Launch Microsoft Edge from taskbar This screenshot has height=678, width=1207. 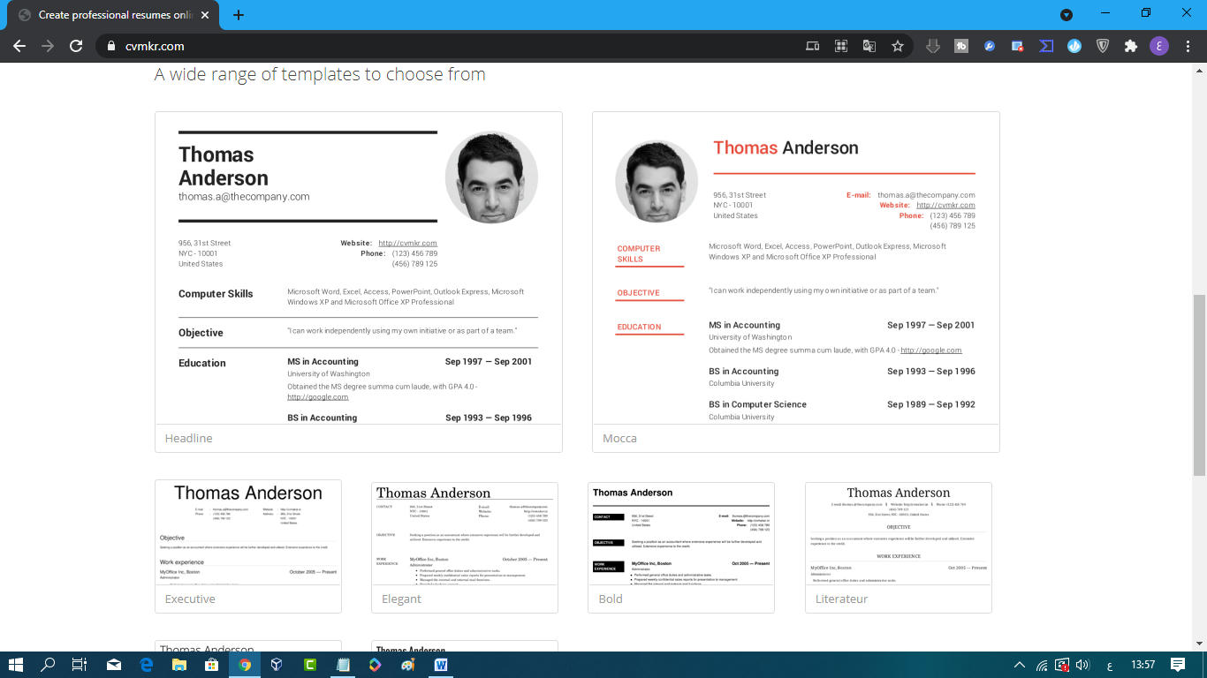click(147, 665)
